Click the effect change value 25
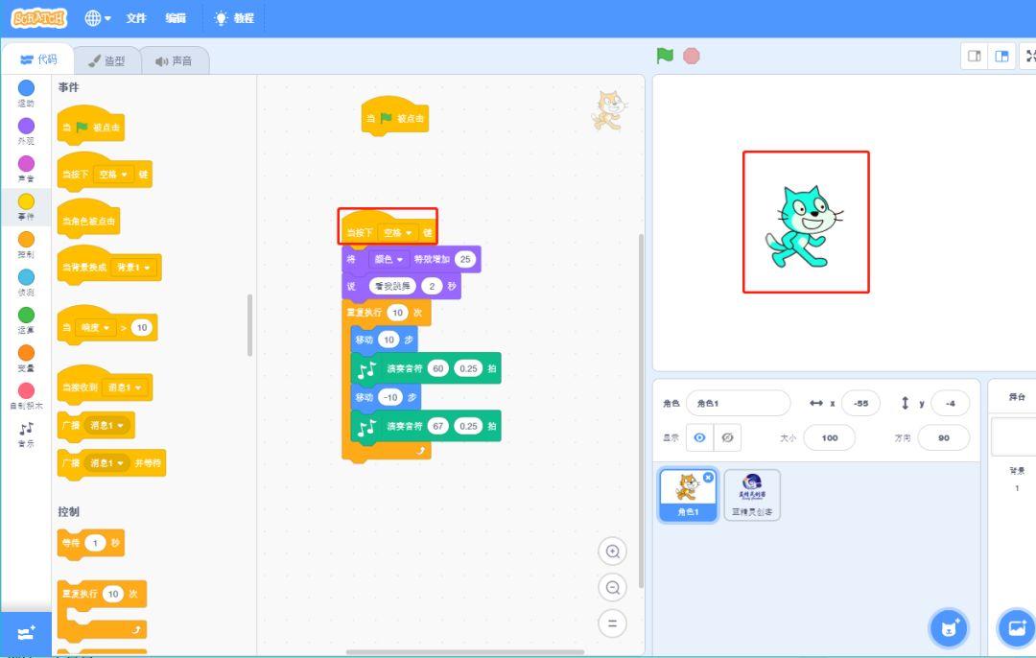The height and width of the screenshot is (658, 1036). (465, 259)
